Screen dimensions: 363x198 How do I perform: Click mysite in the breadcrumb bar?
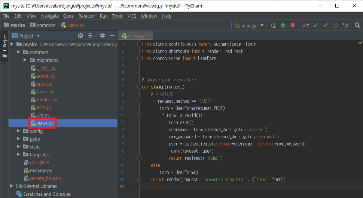[15, 25]
